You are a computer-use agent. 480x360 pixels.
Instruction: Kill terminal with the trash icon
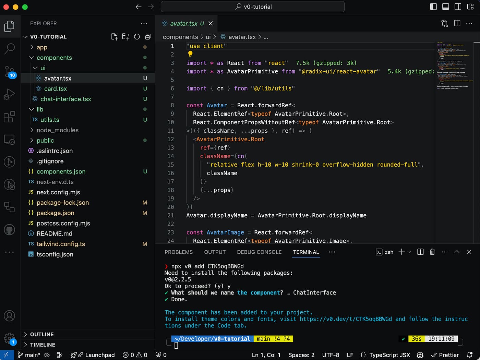pyautogui.click(x=432, y=252)
